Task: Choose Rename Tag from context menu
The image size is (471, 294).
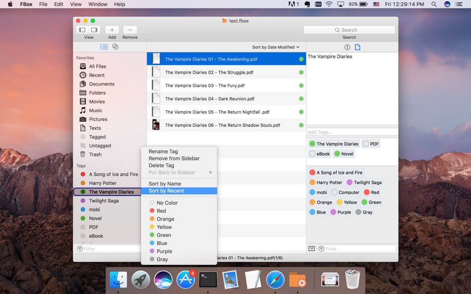Action: pyautogui.click(x=179, y=151)
